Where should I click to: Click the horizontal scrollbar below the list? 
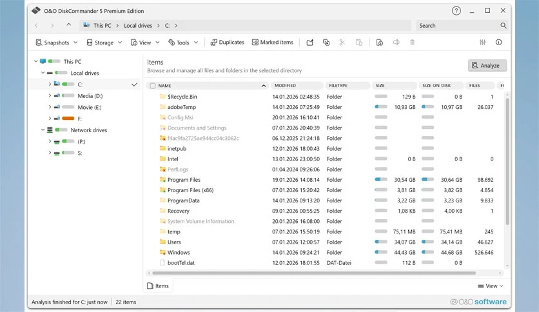[314, 273]
